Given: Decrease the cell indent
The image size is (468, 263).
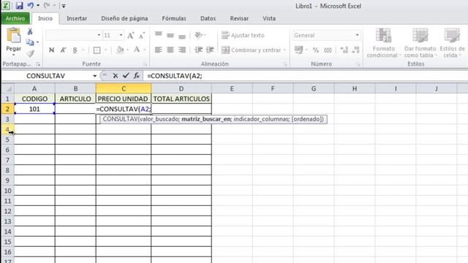Looking at the screenshot, I should (x=198, y=50).
